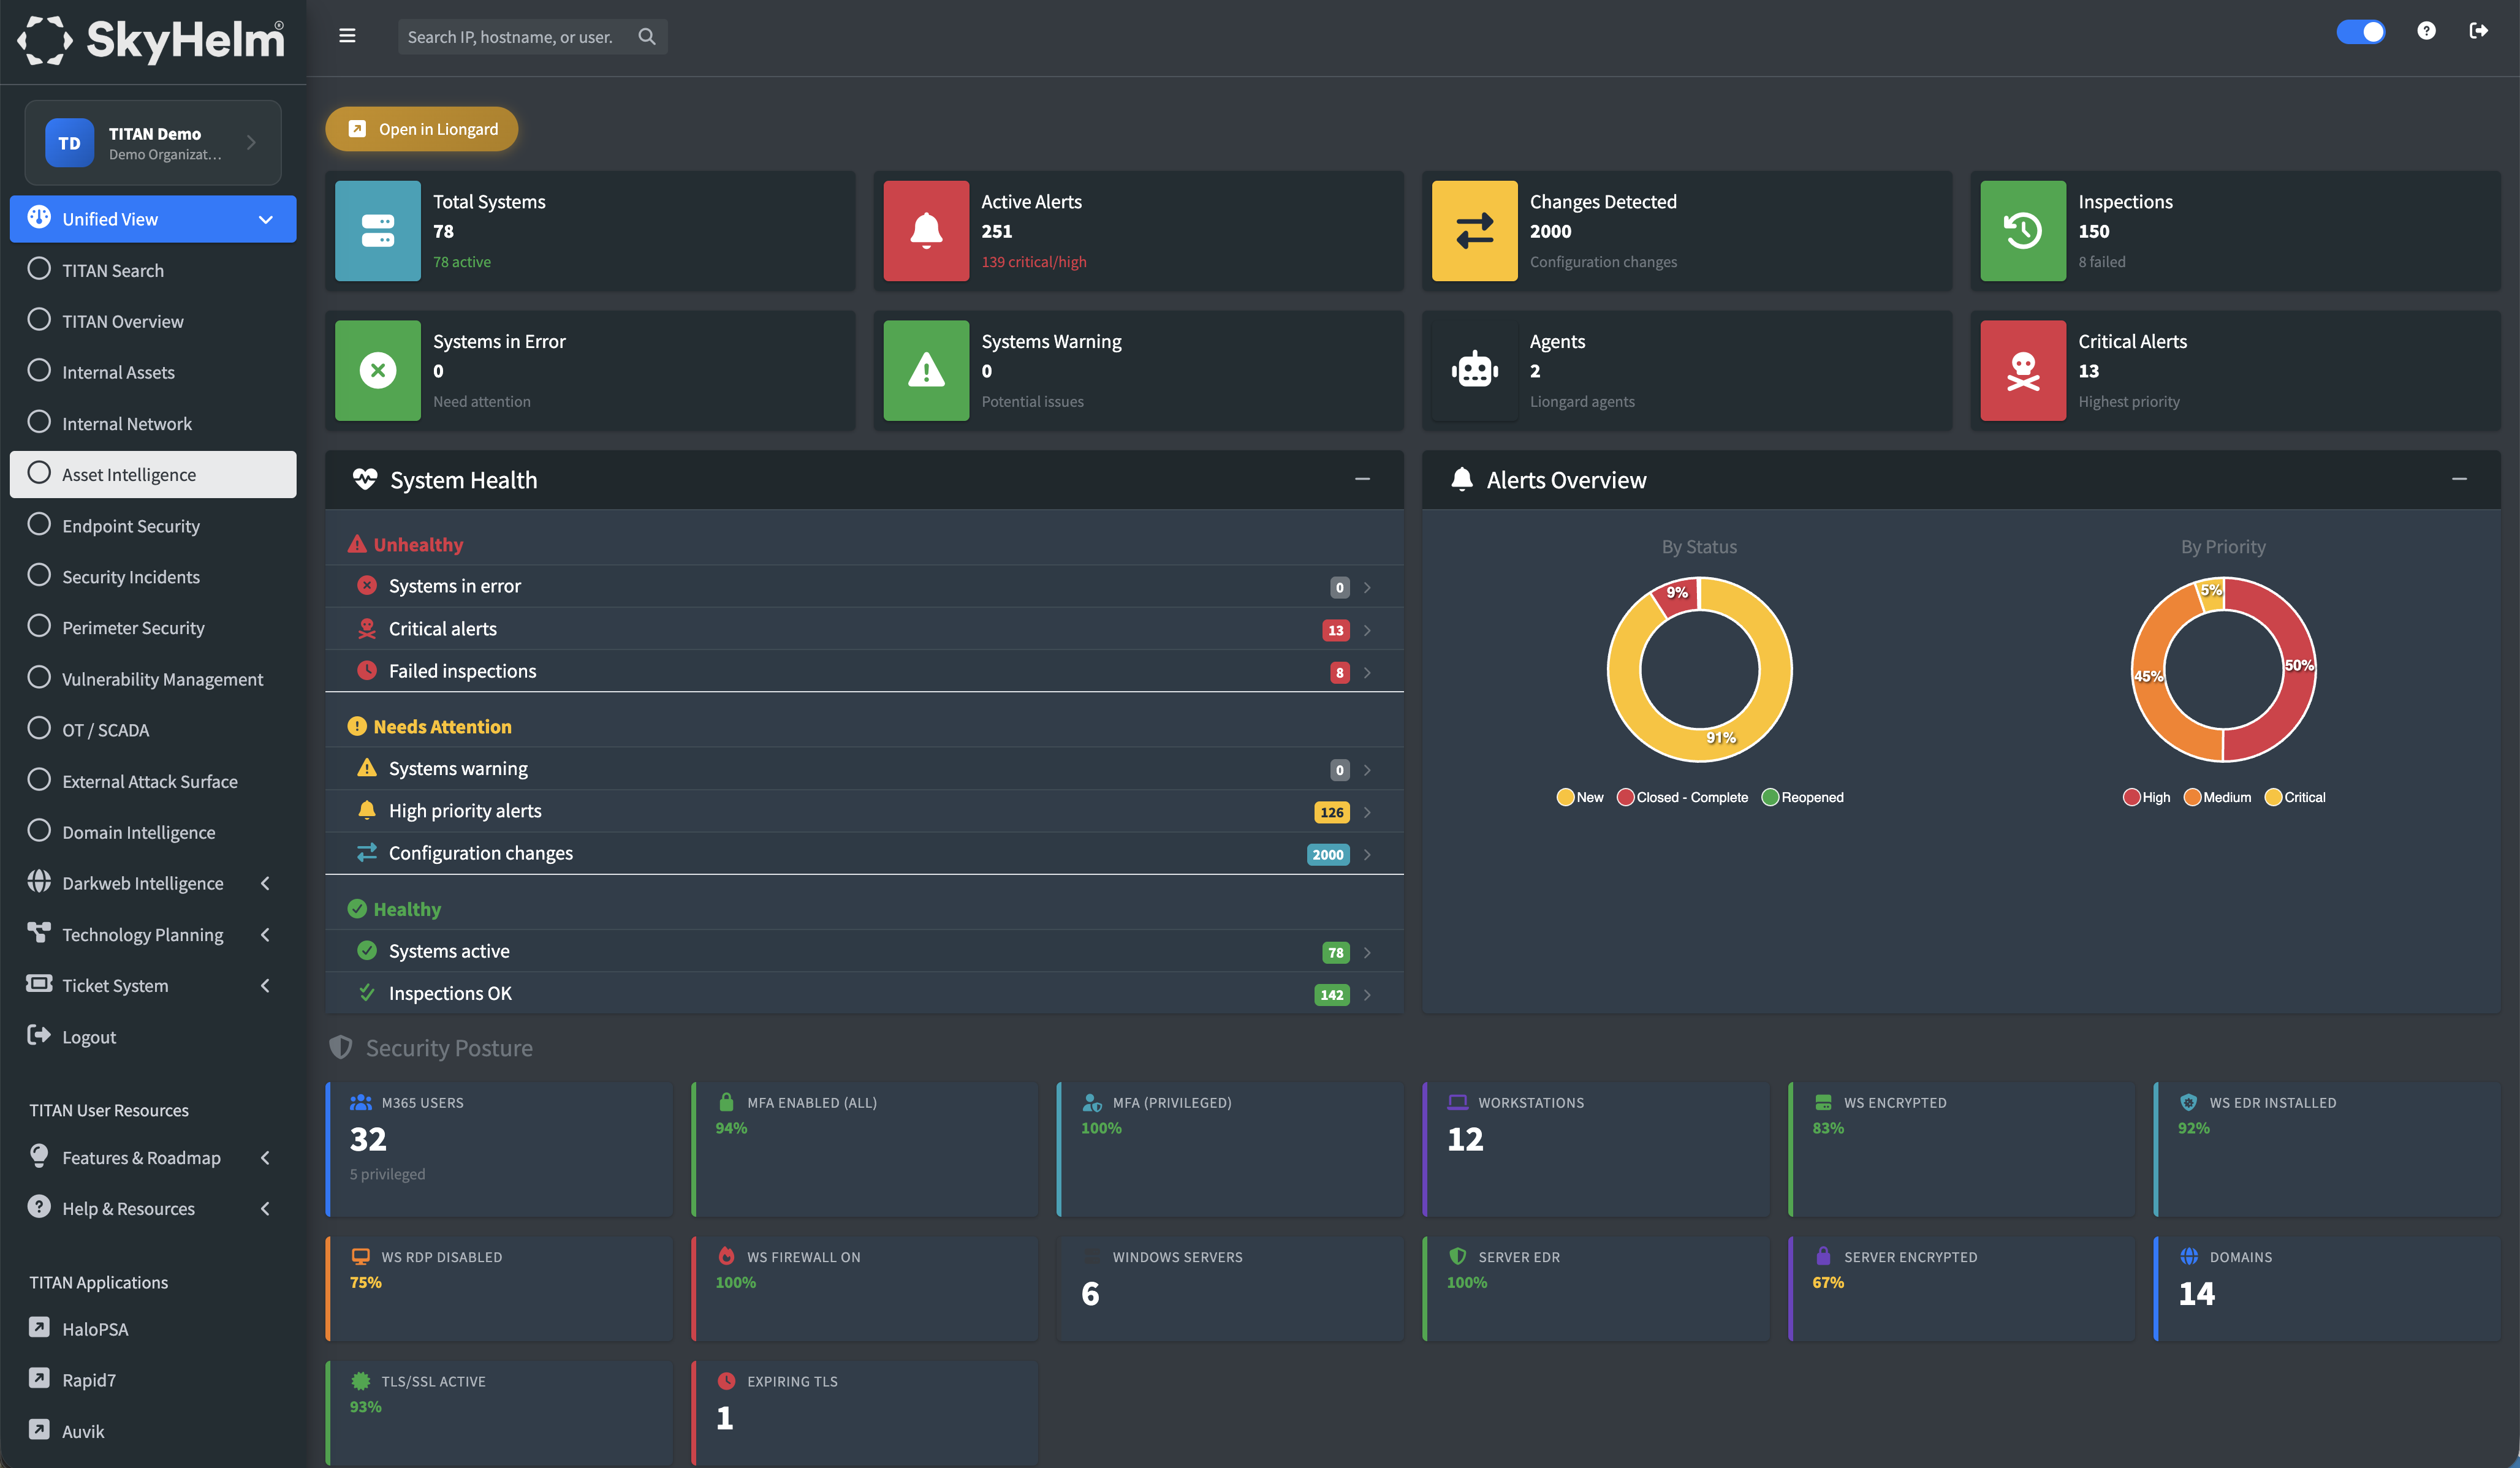This screenshot has width=2520, height=1468.
Task: Click the search magnifier icon
Action: (x=647, y=36)
